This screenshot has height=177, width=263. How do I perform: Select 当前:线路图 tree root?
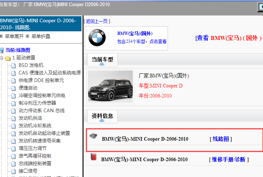point(18,50)
